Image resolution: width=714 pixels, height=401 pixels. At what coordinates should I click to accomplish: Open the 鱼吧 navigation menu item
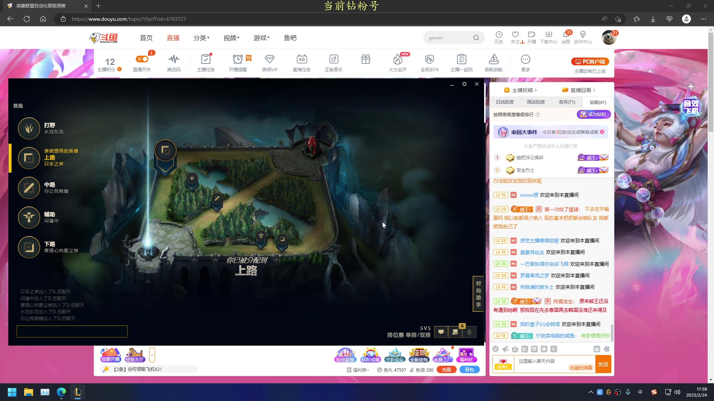point(290,38)
